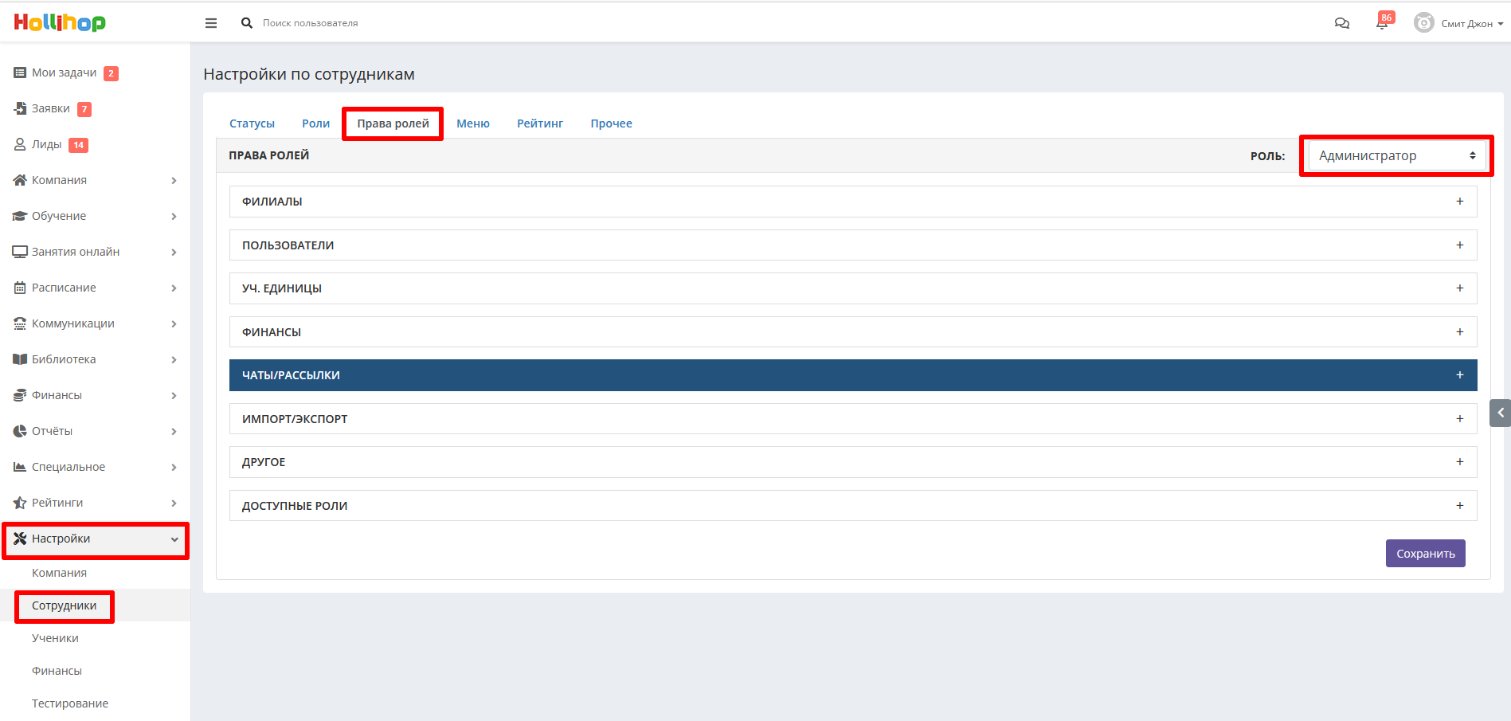This screenshot has height=721, width=1511.
Task: Open the chat messages icon
Action: pyautogui.click(x=1342, y=23)
